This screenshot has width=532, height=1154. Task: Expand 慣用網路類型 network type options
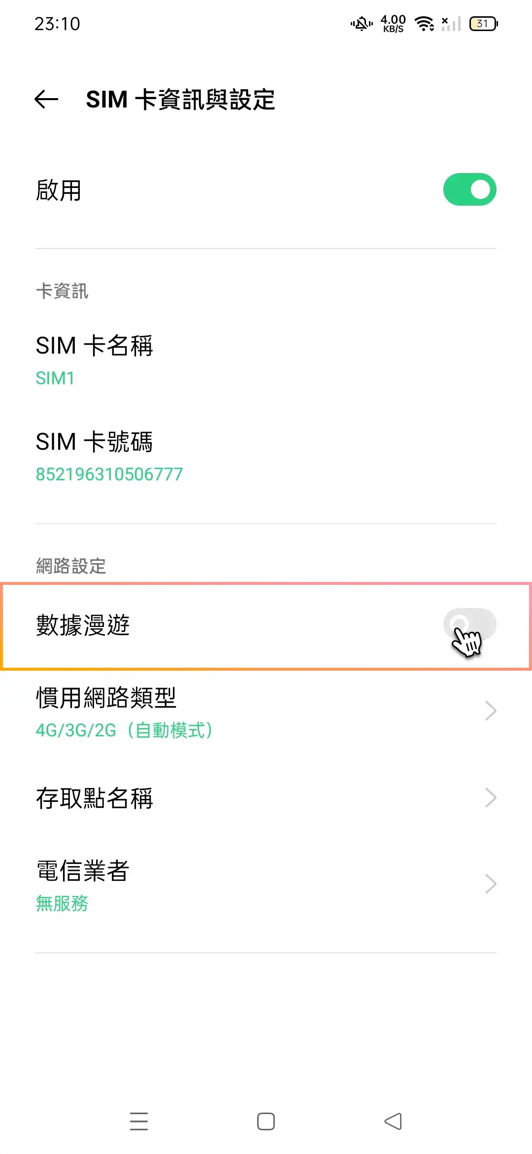[266, 710]
